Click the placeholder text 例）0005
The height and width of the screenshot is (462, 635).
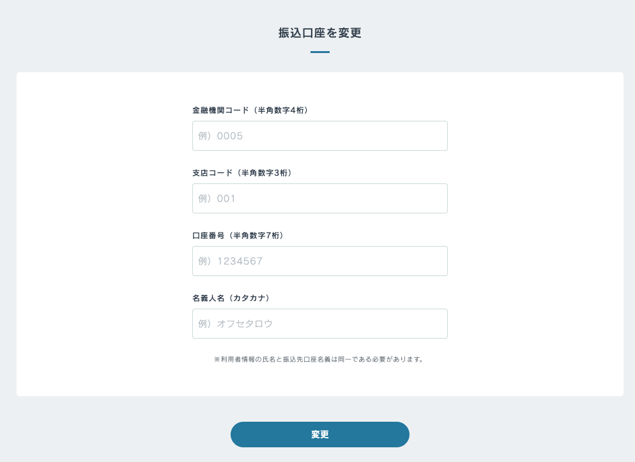[220, 136]
